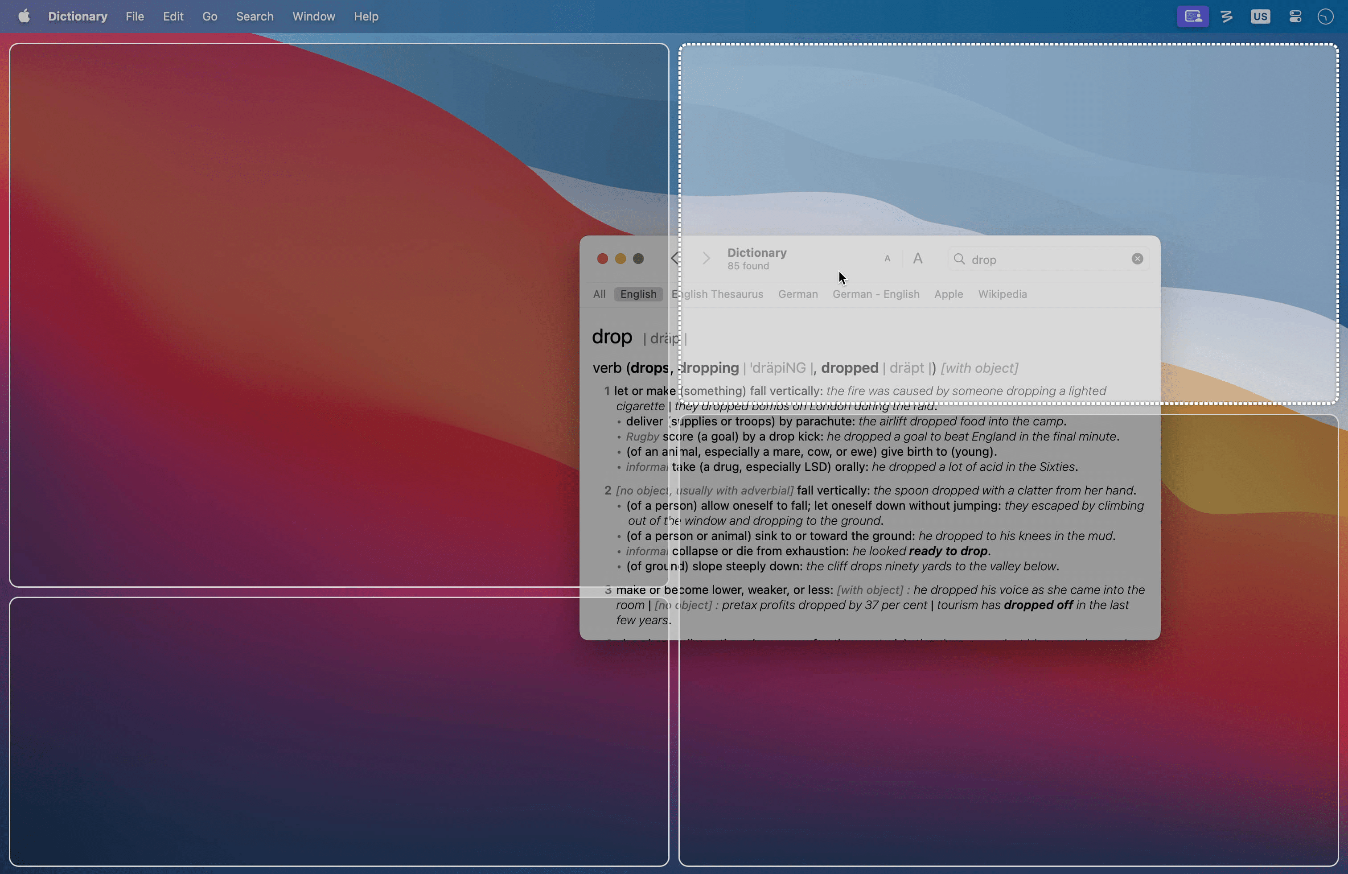Open the Apple menu
The height and width of the screenshot is (874, 1348).
click(24, 16)
